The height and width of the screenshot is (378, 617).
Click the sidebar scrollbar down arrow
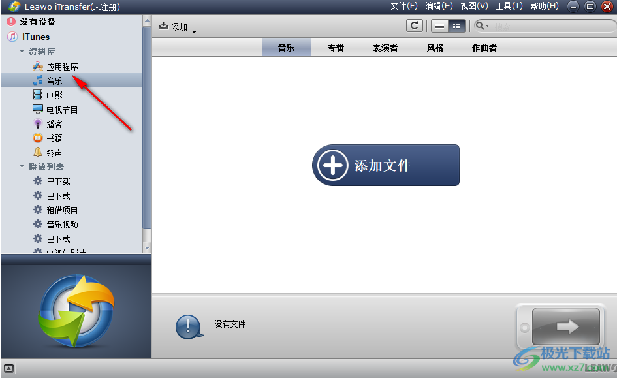pos(147,248)
